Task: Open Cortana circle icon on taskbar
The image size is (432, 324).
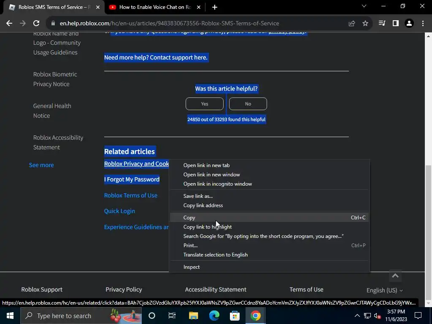Action: tap(152, 316)
